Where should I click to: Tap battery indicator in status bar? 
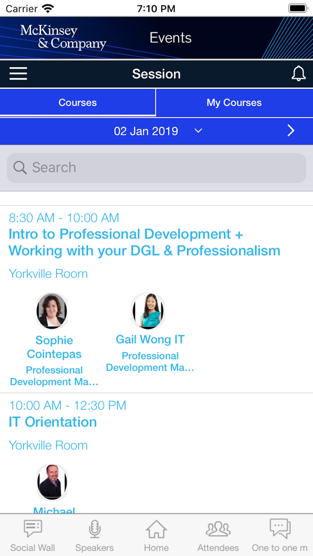pos(297,8)
